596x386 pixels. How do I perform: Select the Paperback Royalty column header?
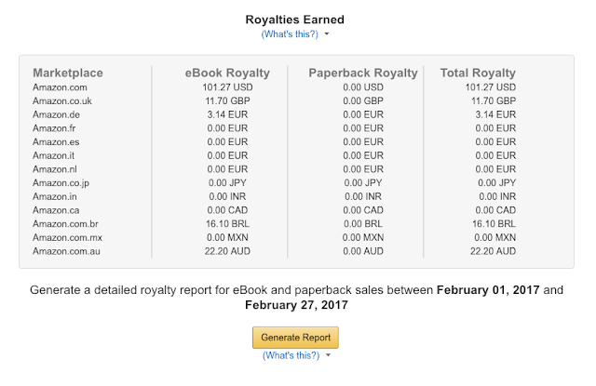point(362,73)
